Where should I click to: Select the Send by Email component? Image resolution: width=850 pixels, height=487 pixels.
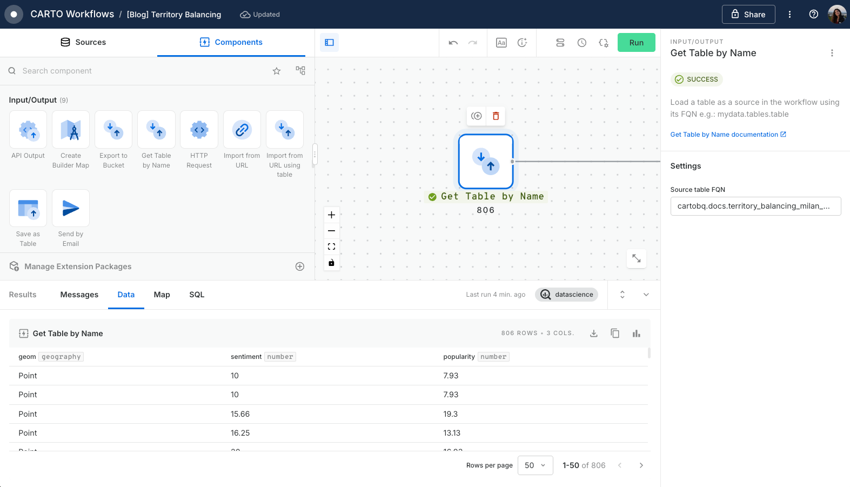point(71,208)
